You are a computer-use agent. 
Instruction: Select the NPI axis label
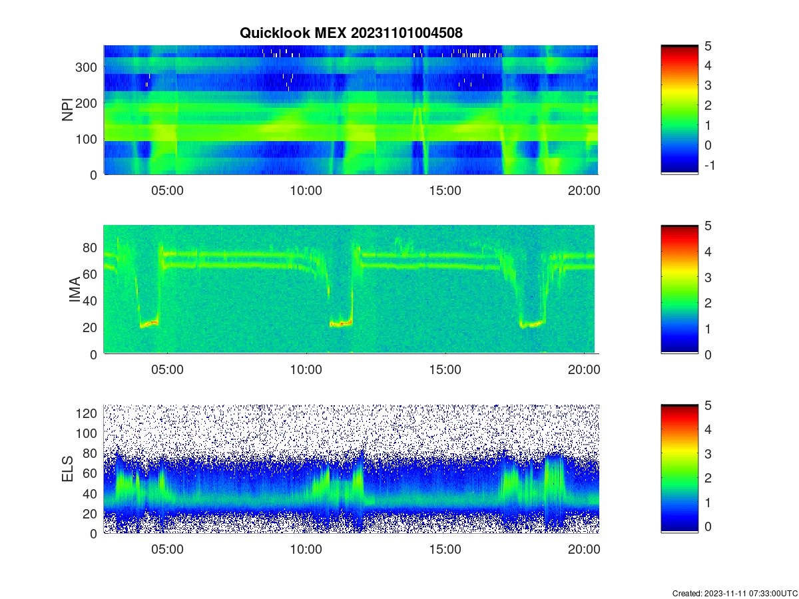pyautogui.click(x=68, y=110)
